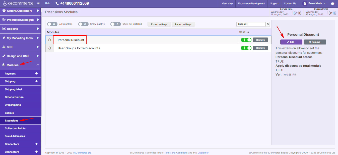The width and height of the screenshot is (338, 155).
Task: Disable the Personal Discount status switch
Action: (246, 39)
